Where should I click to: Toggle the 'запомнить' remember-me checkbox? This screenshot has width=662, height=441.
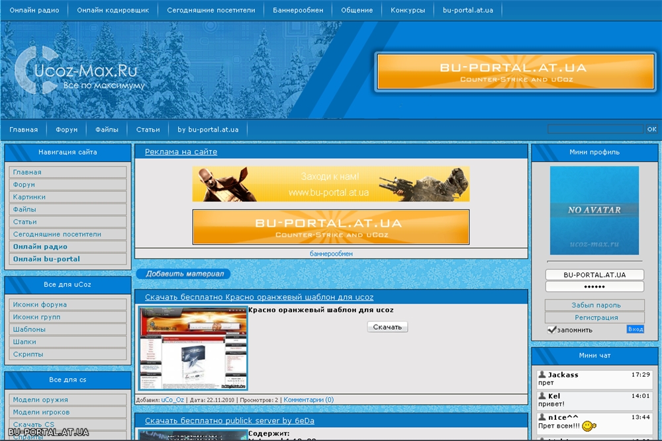[x=551, y=329]
